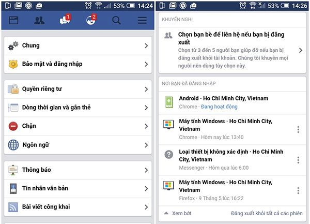Open Ngôn ngữ language settings

[78, 145]
